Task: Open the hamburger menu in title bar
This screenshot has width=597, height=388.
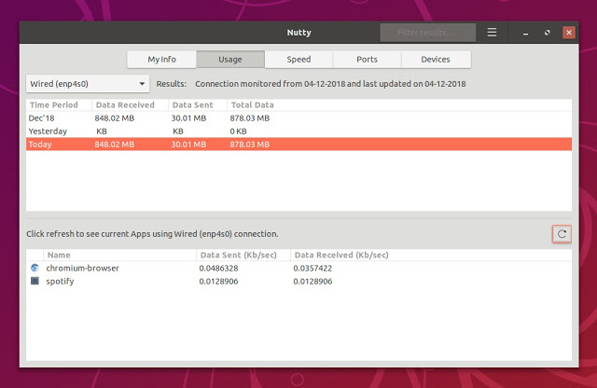Action: click(x=492, y=33)
